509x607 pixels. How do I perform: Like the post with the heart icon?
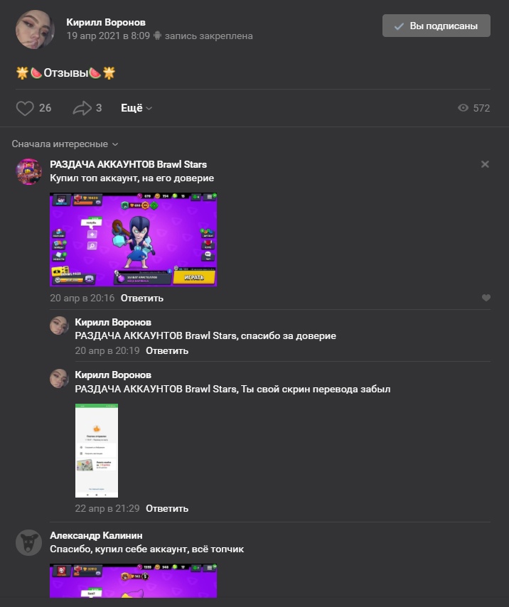click(x=25, y=108)
